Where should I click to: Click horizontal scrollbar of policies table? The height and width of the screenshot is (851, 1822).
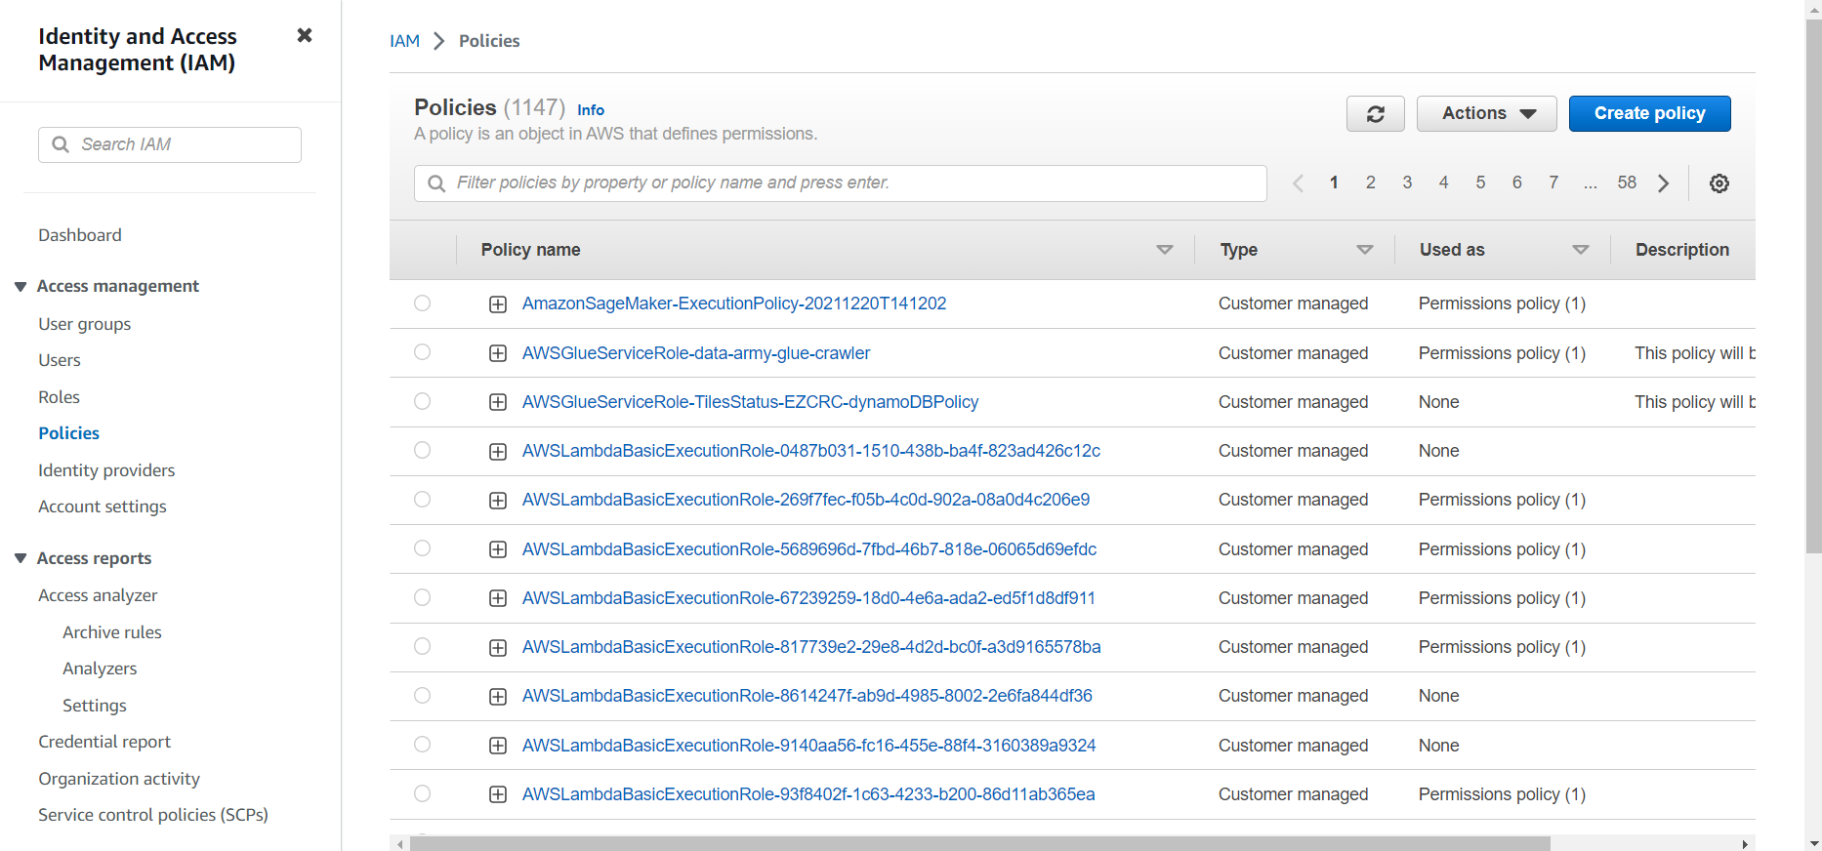point(979,843)
